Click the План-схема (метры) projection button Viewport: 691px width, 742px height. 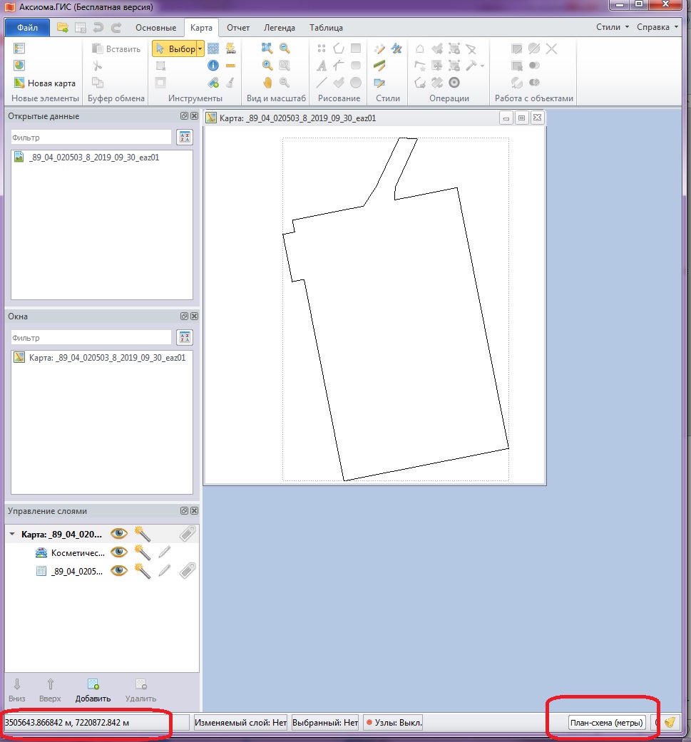pyautogui.click(x=606, y=723)
